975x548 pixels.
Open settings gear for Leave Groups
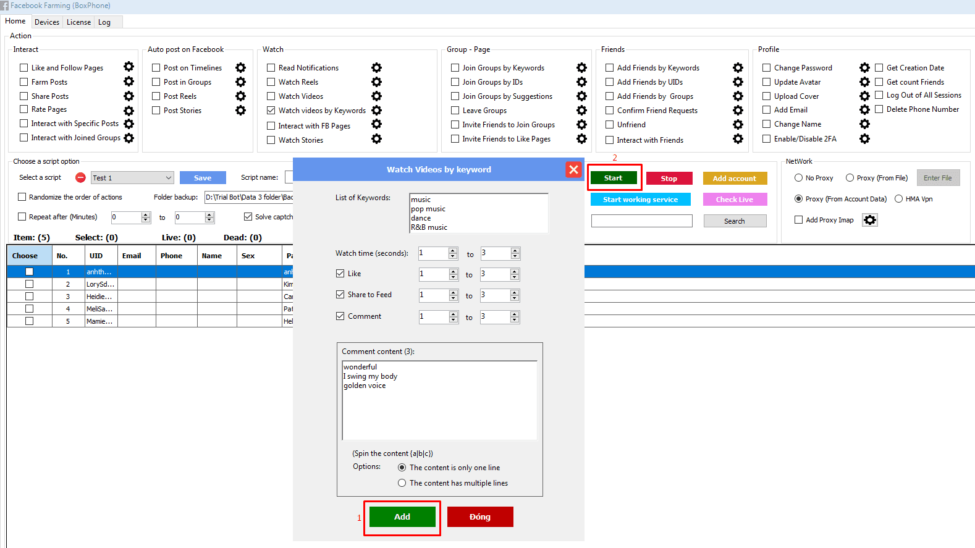coord(581,110)
